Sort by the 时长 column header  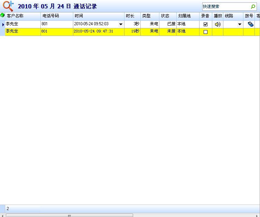click(x=132, y=16)
